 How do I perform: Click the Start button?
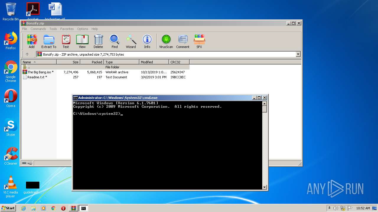point(8,208)
